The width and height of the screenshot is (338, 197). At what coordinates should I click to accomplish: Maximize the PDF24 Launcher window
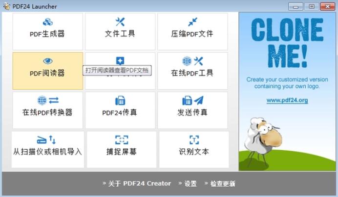[x=312, y=6]
